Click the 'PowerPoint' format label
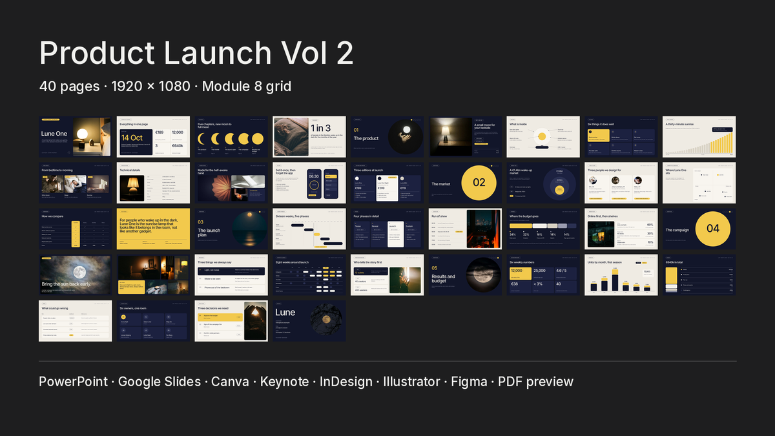This screenshot has height=436, width=775. (73, 382)
